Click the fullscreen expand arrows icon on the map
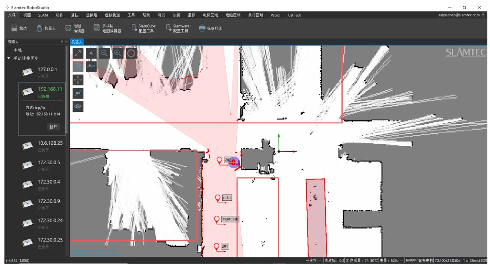The height and width of the screenshot is (265, 490). [x=78, y=53]
